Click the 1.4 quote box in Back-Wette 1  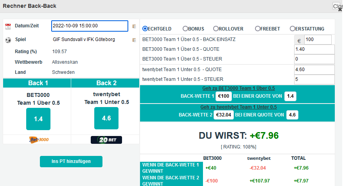tap(290, 96)
